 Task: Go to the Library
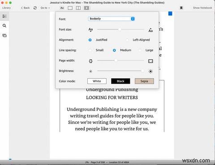[x=6, y=8]
